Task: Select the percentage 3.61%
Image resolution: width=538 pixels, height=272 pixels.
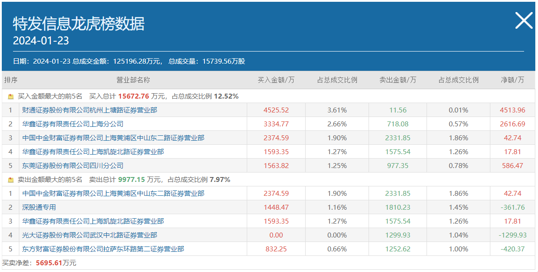Action: point(337,110)
